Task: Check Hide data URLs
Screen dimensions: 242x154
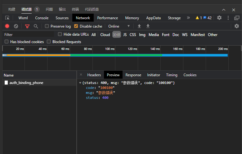Action: 60,34
